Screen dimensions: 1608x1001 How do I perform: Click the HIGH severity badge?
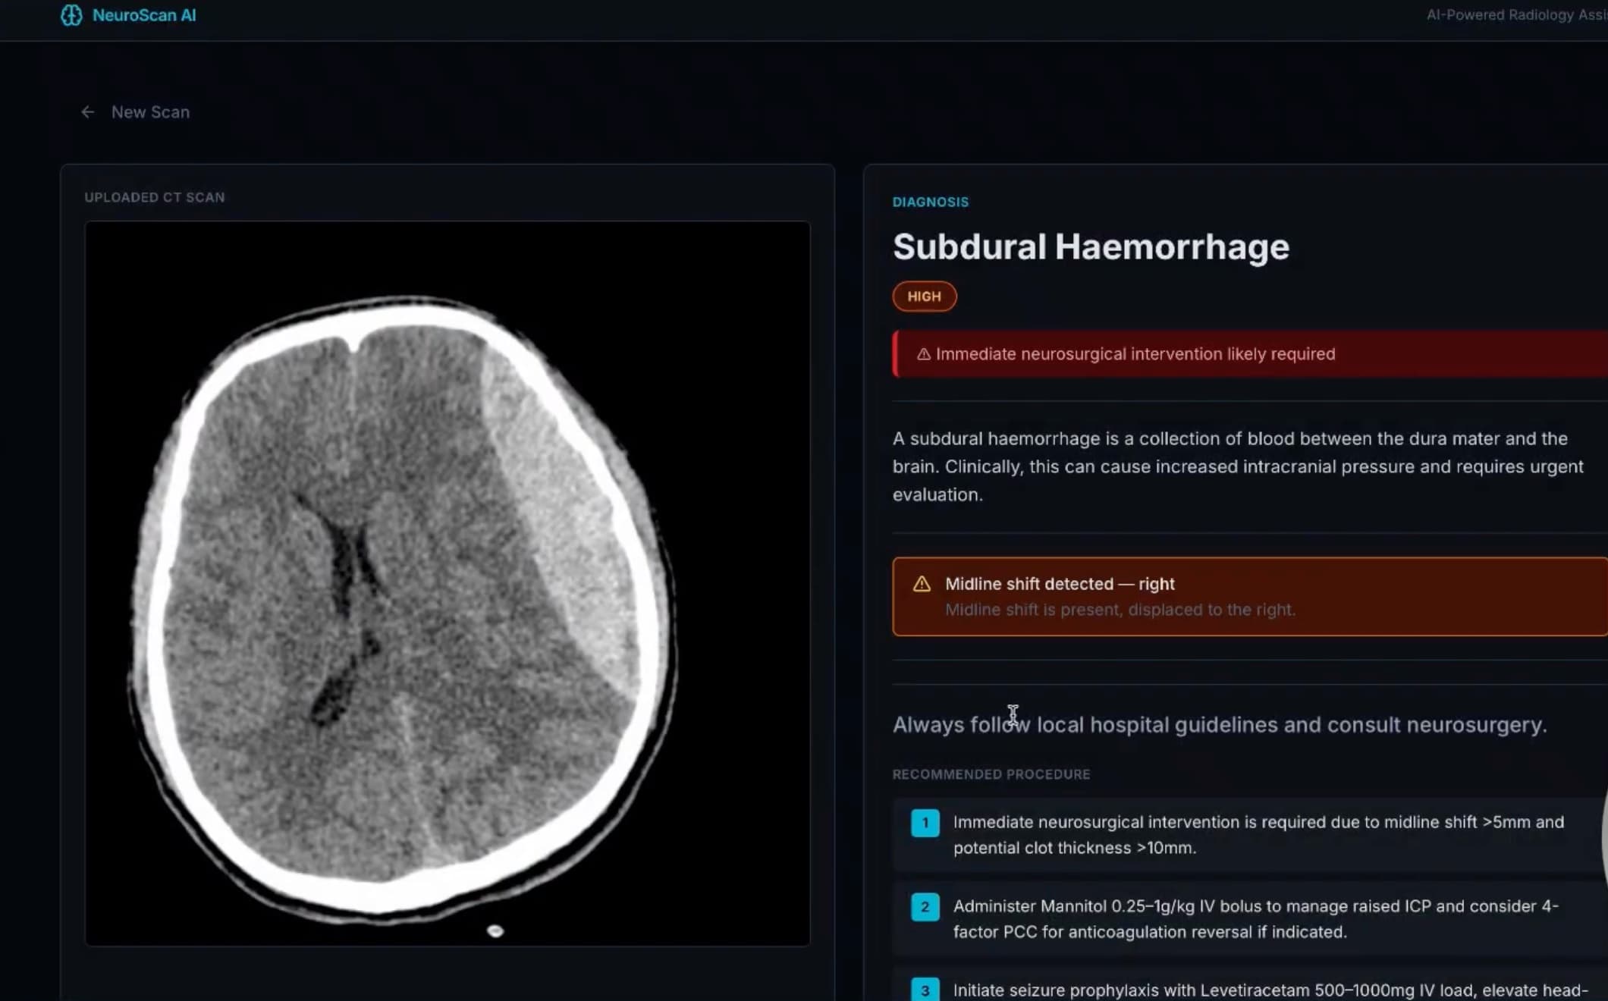[x=924, y=297]
